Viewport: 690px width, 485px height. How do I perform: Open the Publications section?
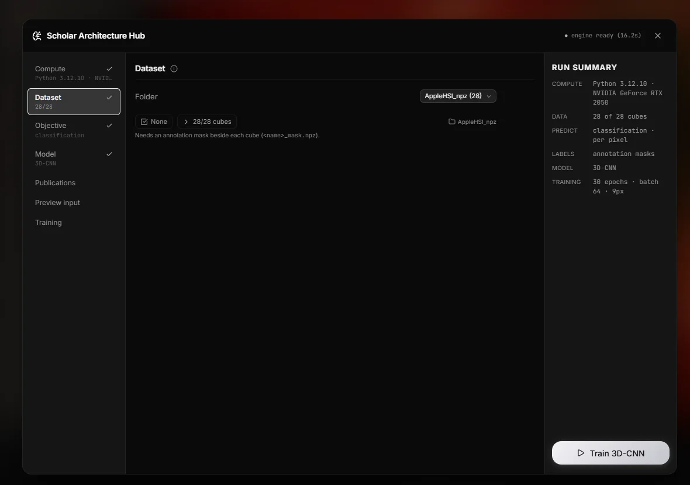(74, 182)
